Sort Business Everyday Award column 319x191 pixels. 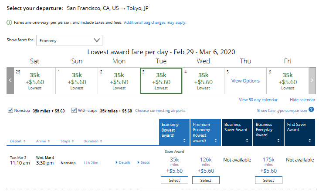point(278,140)
